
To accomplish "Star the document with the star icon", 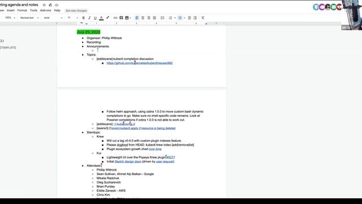I will [x=44, y=5].
